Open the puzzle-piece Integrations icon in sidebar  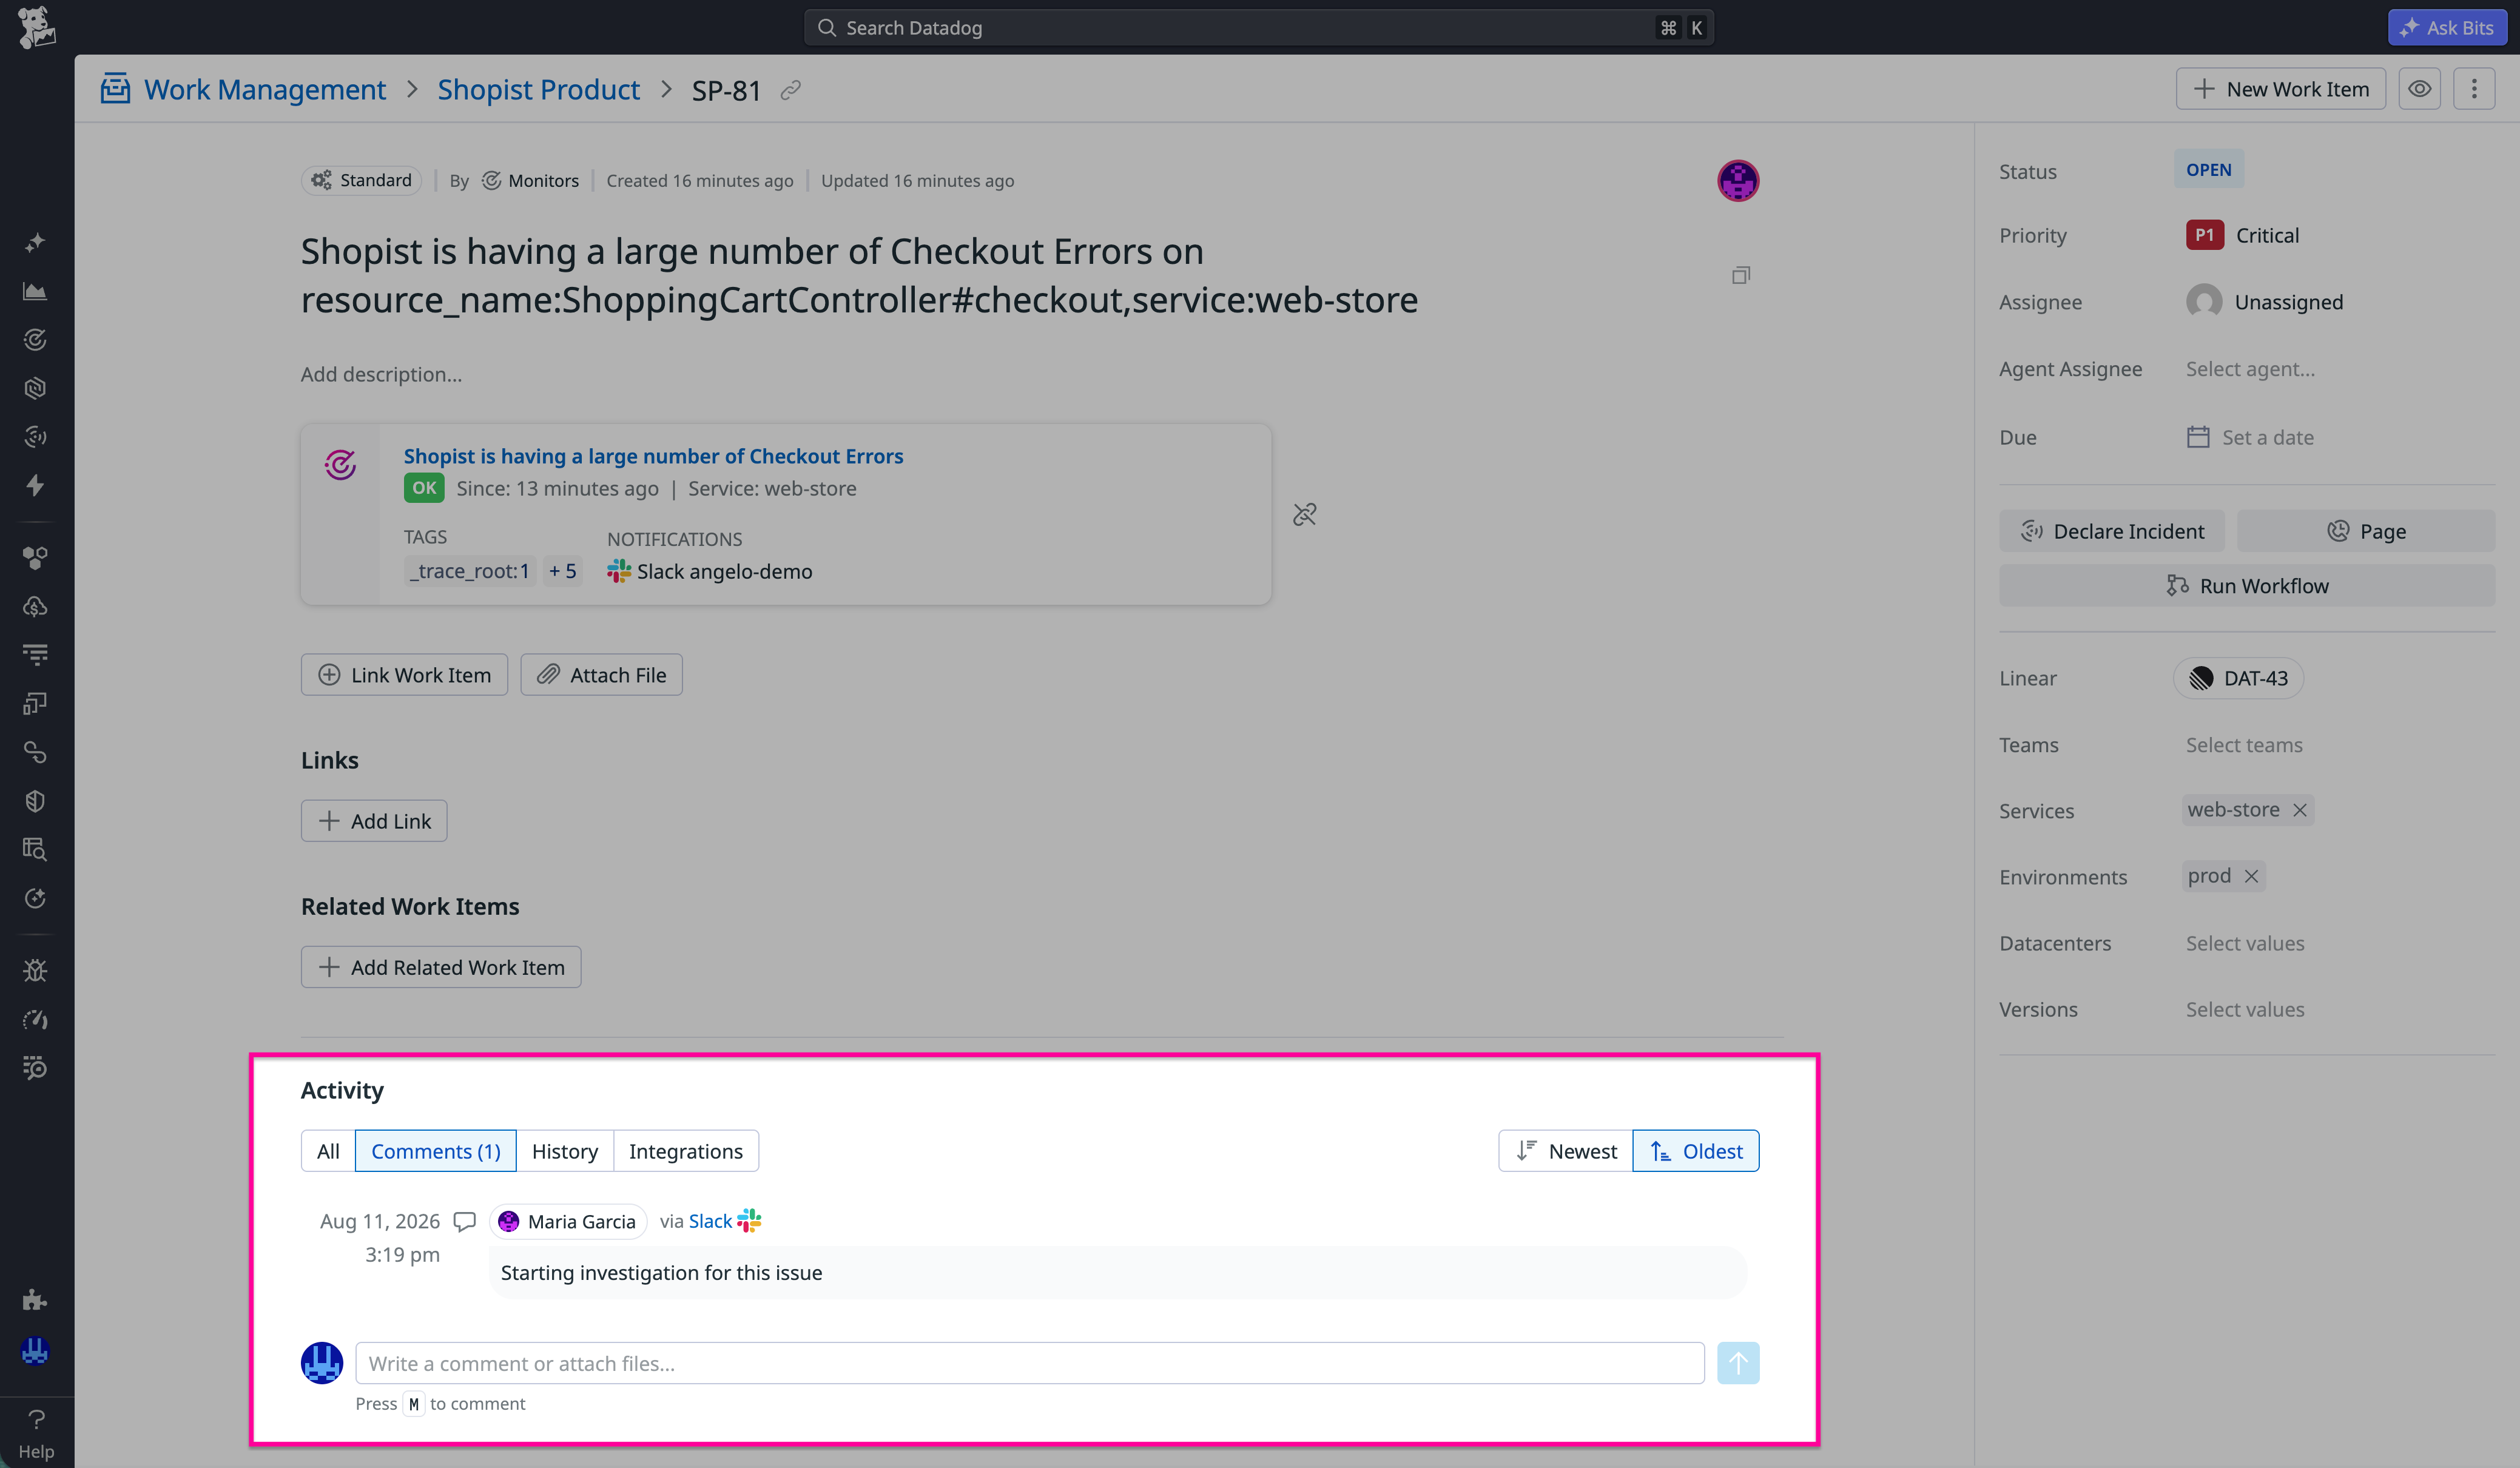pyautogui.click(x=35, y=1300)
